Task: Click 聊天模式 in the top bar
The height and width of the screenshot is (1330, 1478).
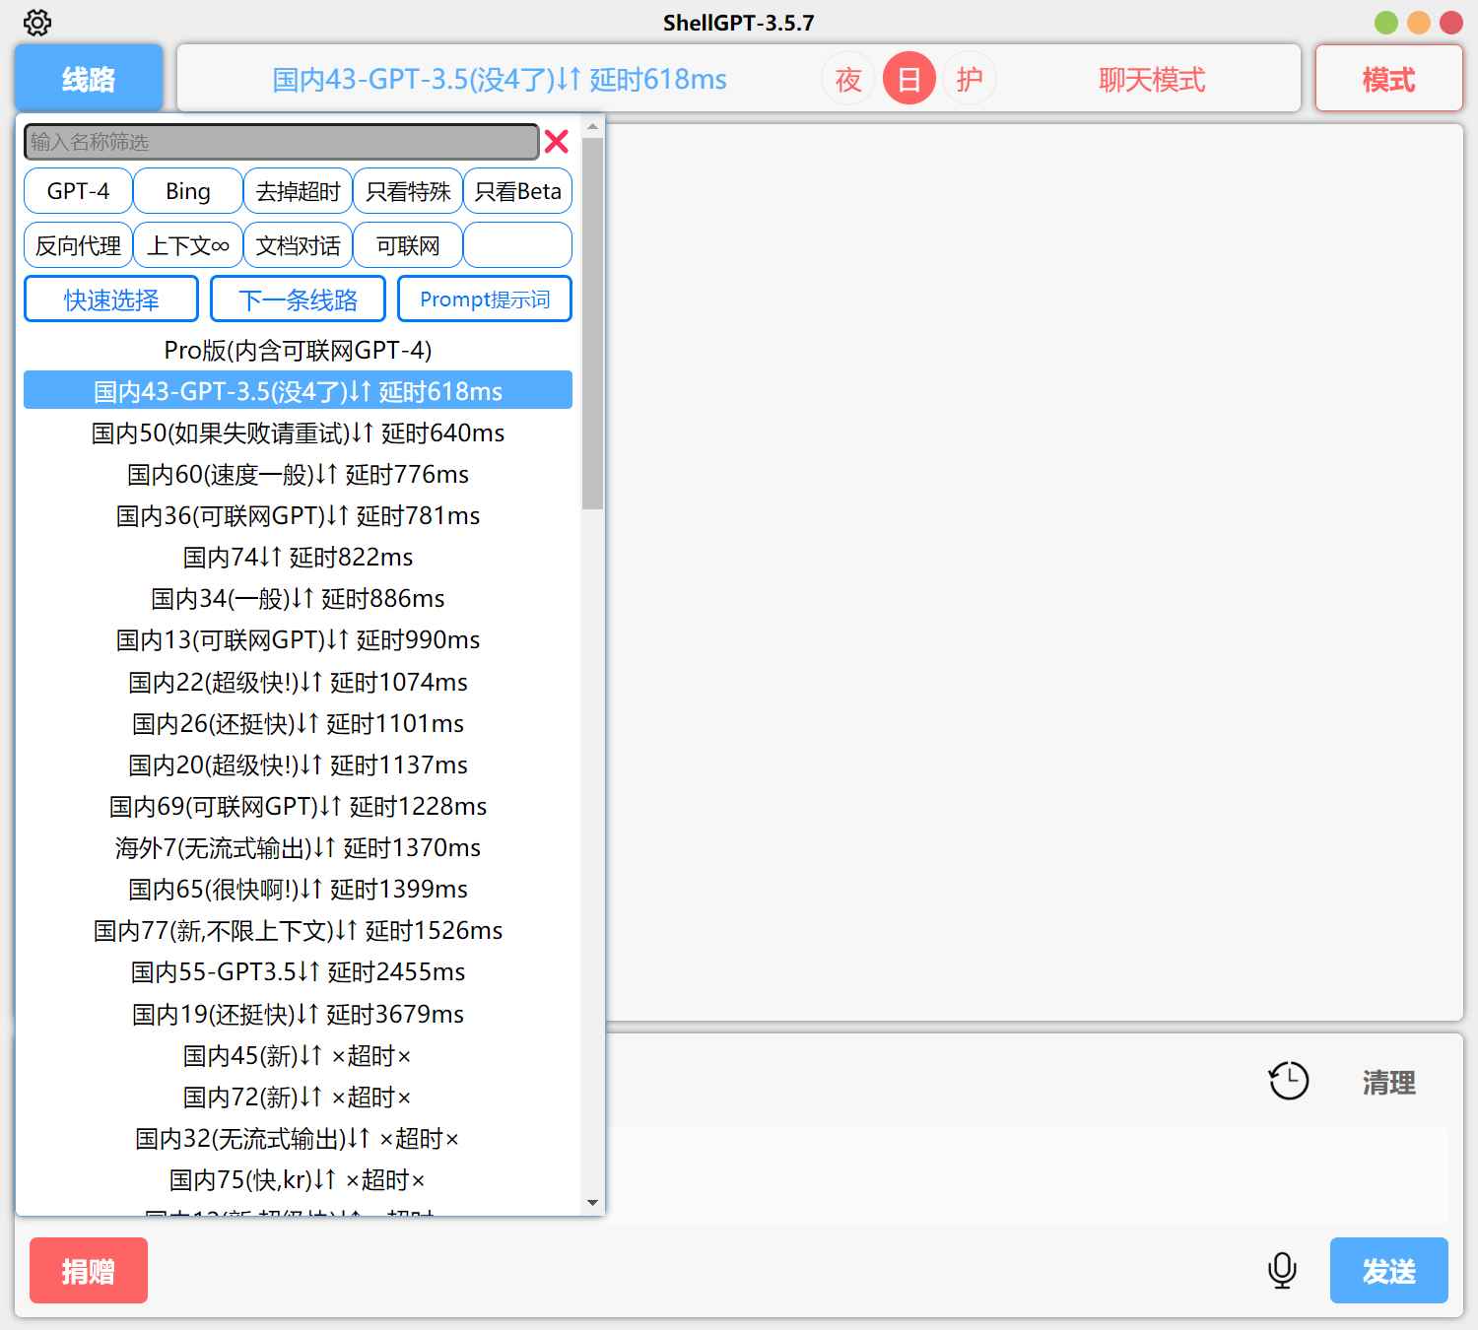Action: pyautogui.click(x=1149, y=79)
